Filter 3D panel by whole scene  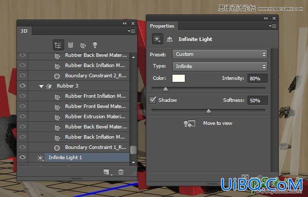click(58, 45)
